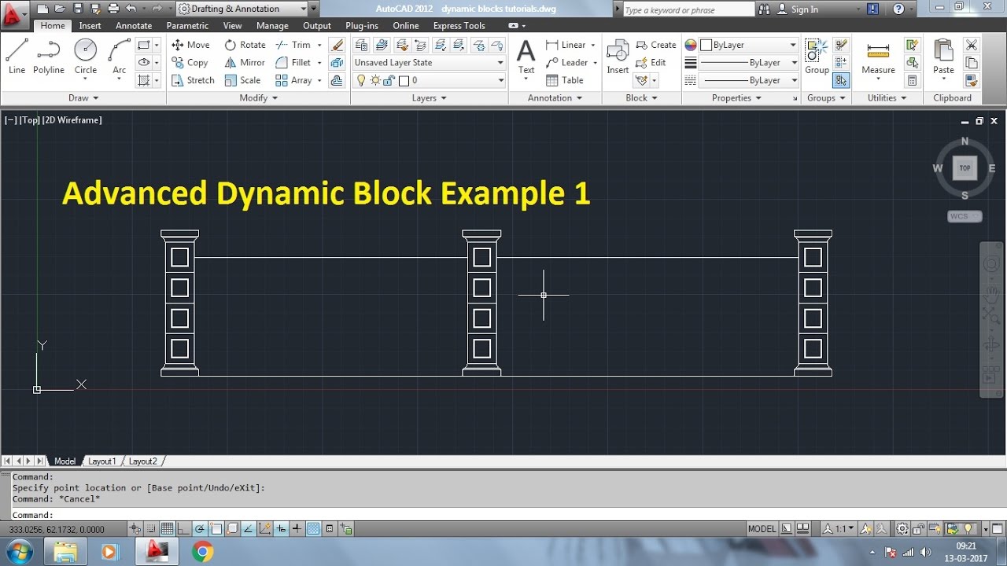Activate the Scale command
Screen dimensions: 1007x566
(242, 80)
